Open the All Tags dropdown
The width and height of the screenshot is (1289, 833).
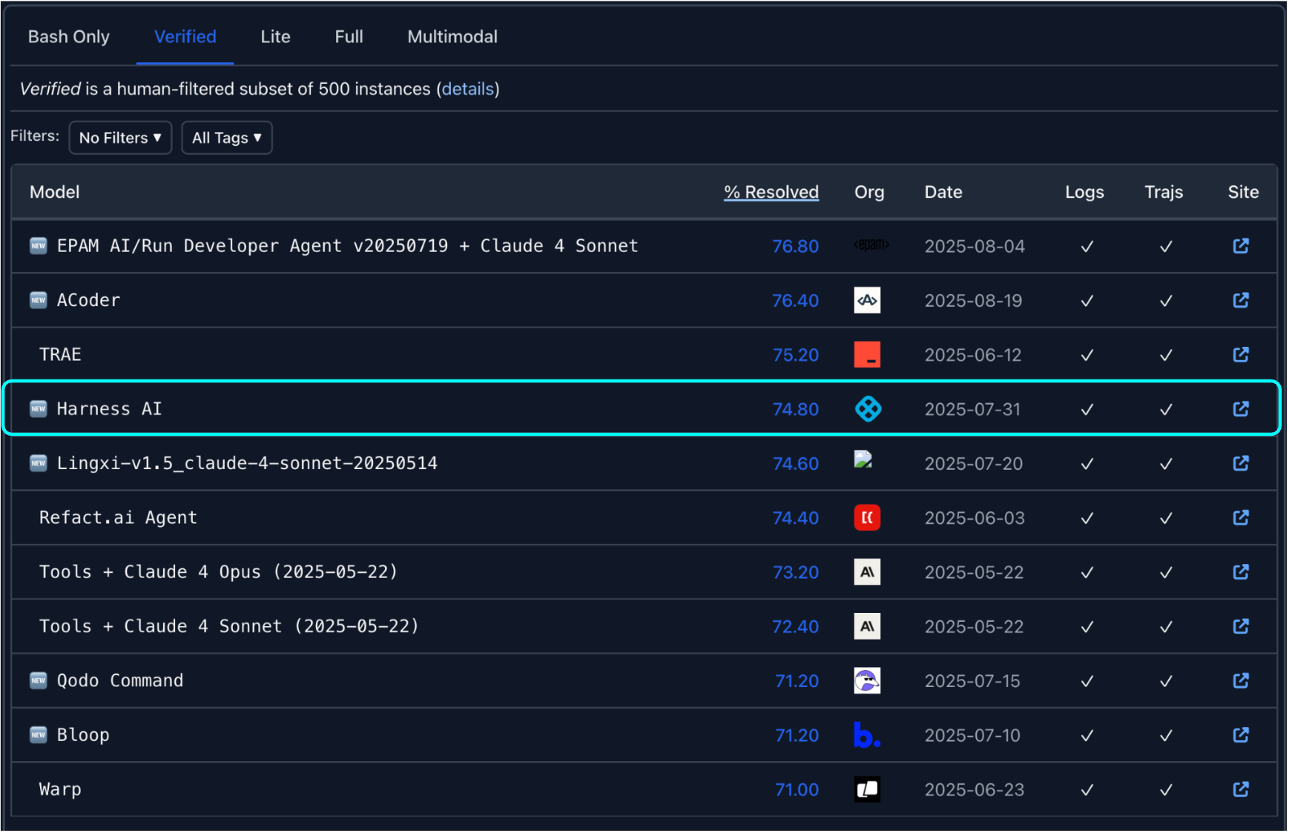click(x=227, y=138)
